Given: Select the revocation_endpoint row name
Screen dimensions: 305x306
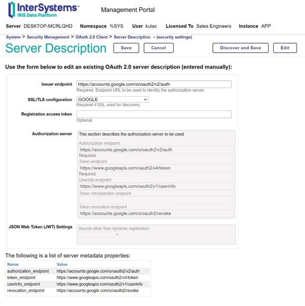Looking at the screenshot, I should (x=26, y=290).
